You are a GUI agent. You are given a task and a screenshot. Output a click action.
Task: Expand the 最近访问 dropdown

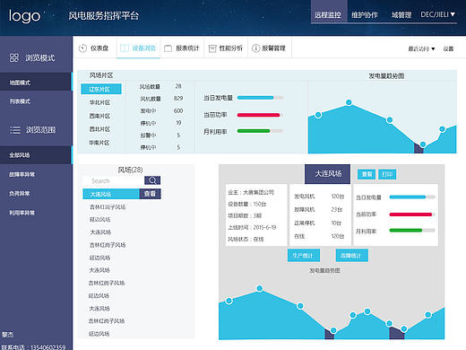[421, 48]
